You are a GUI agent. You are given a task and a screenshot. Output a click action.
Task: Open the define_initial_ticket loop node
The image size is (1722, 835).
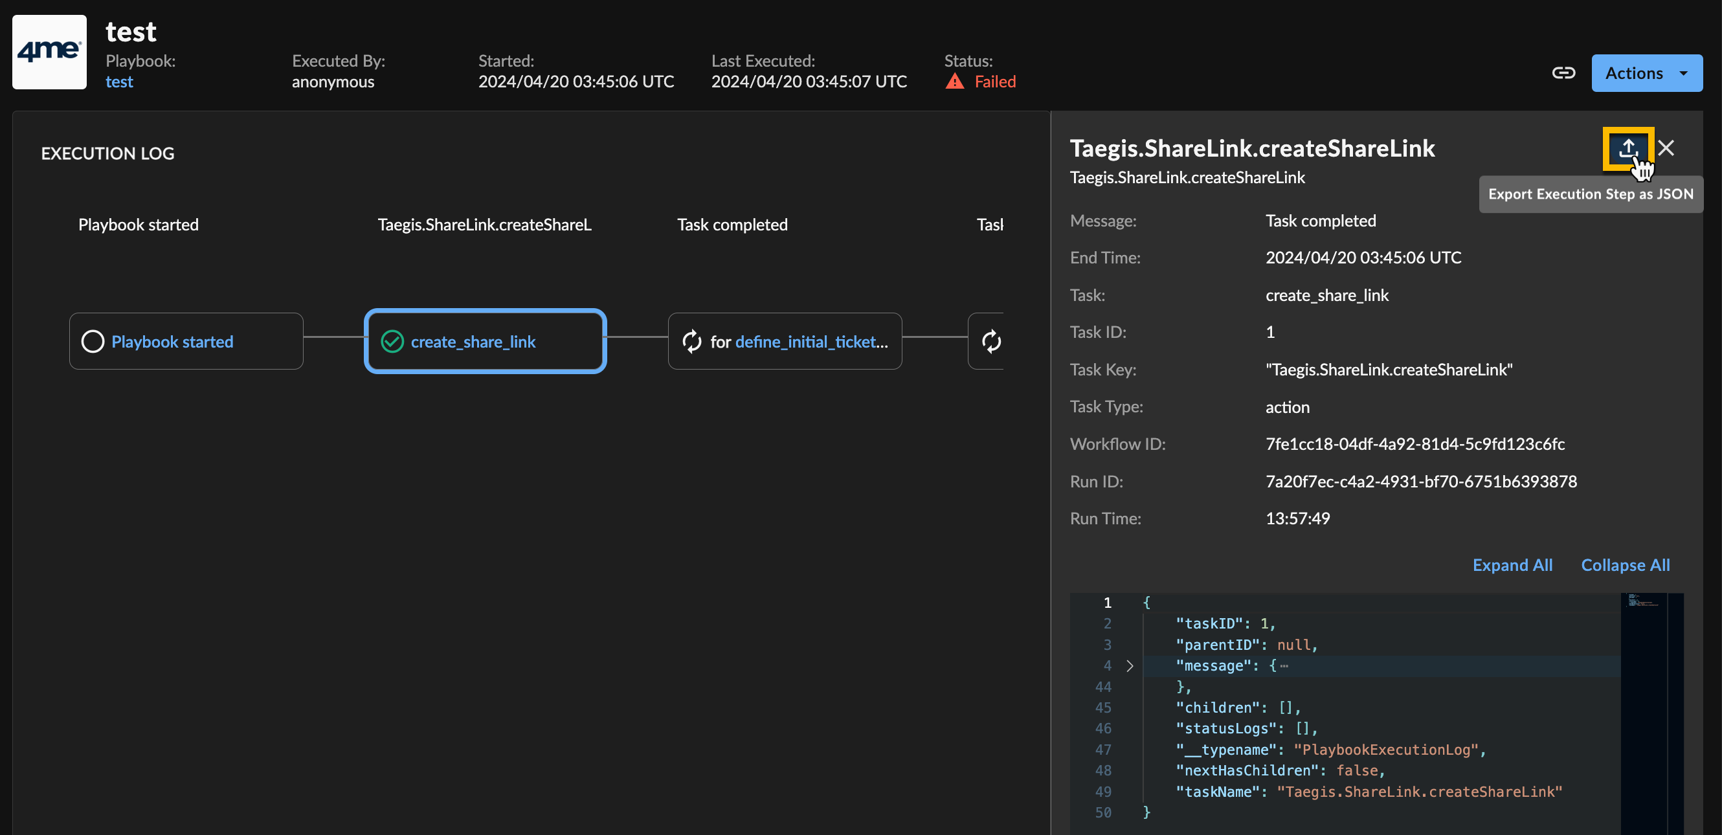(x=785, y=342)
